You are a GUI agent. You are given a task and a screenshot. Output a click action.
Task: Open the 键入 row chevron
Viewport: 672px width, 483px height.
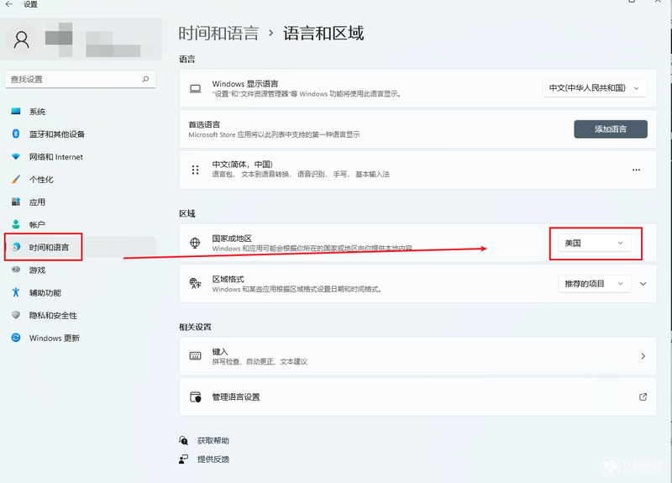pyautogui.click(x=643, y=356)
